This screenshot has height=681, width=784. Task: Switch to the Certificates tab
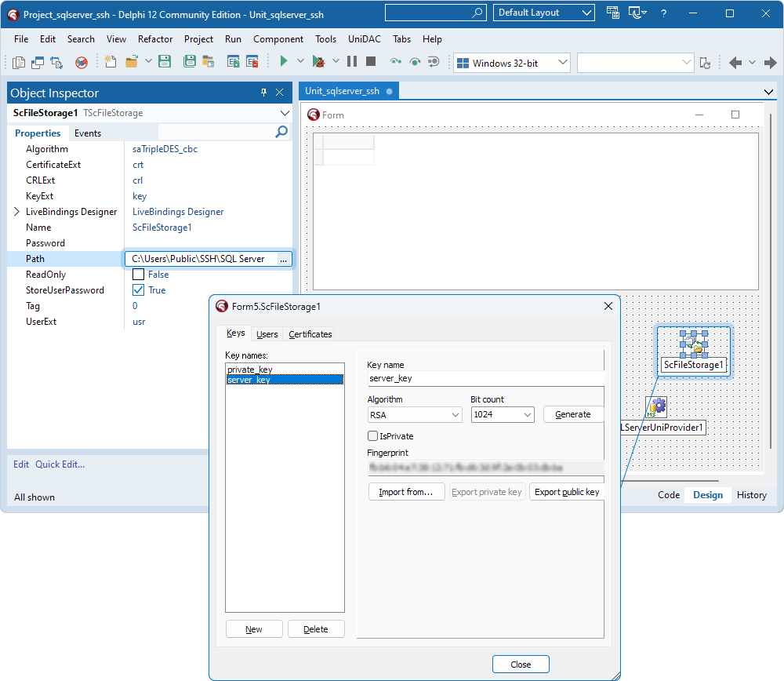(310, 333)
